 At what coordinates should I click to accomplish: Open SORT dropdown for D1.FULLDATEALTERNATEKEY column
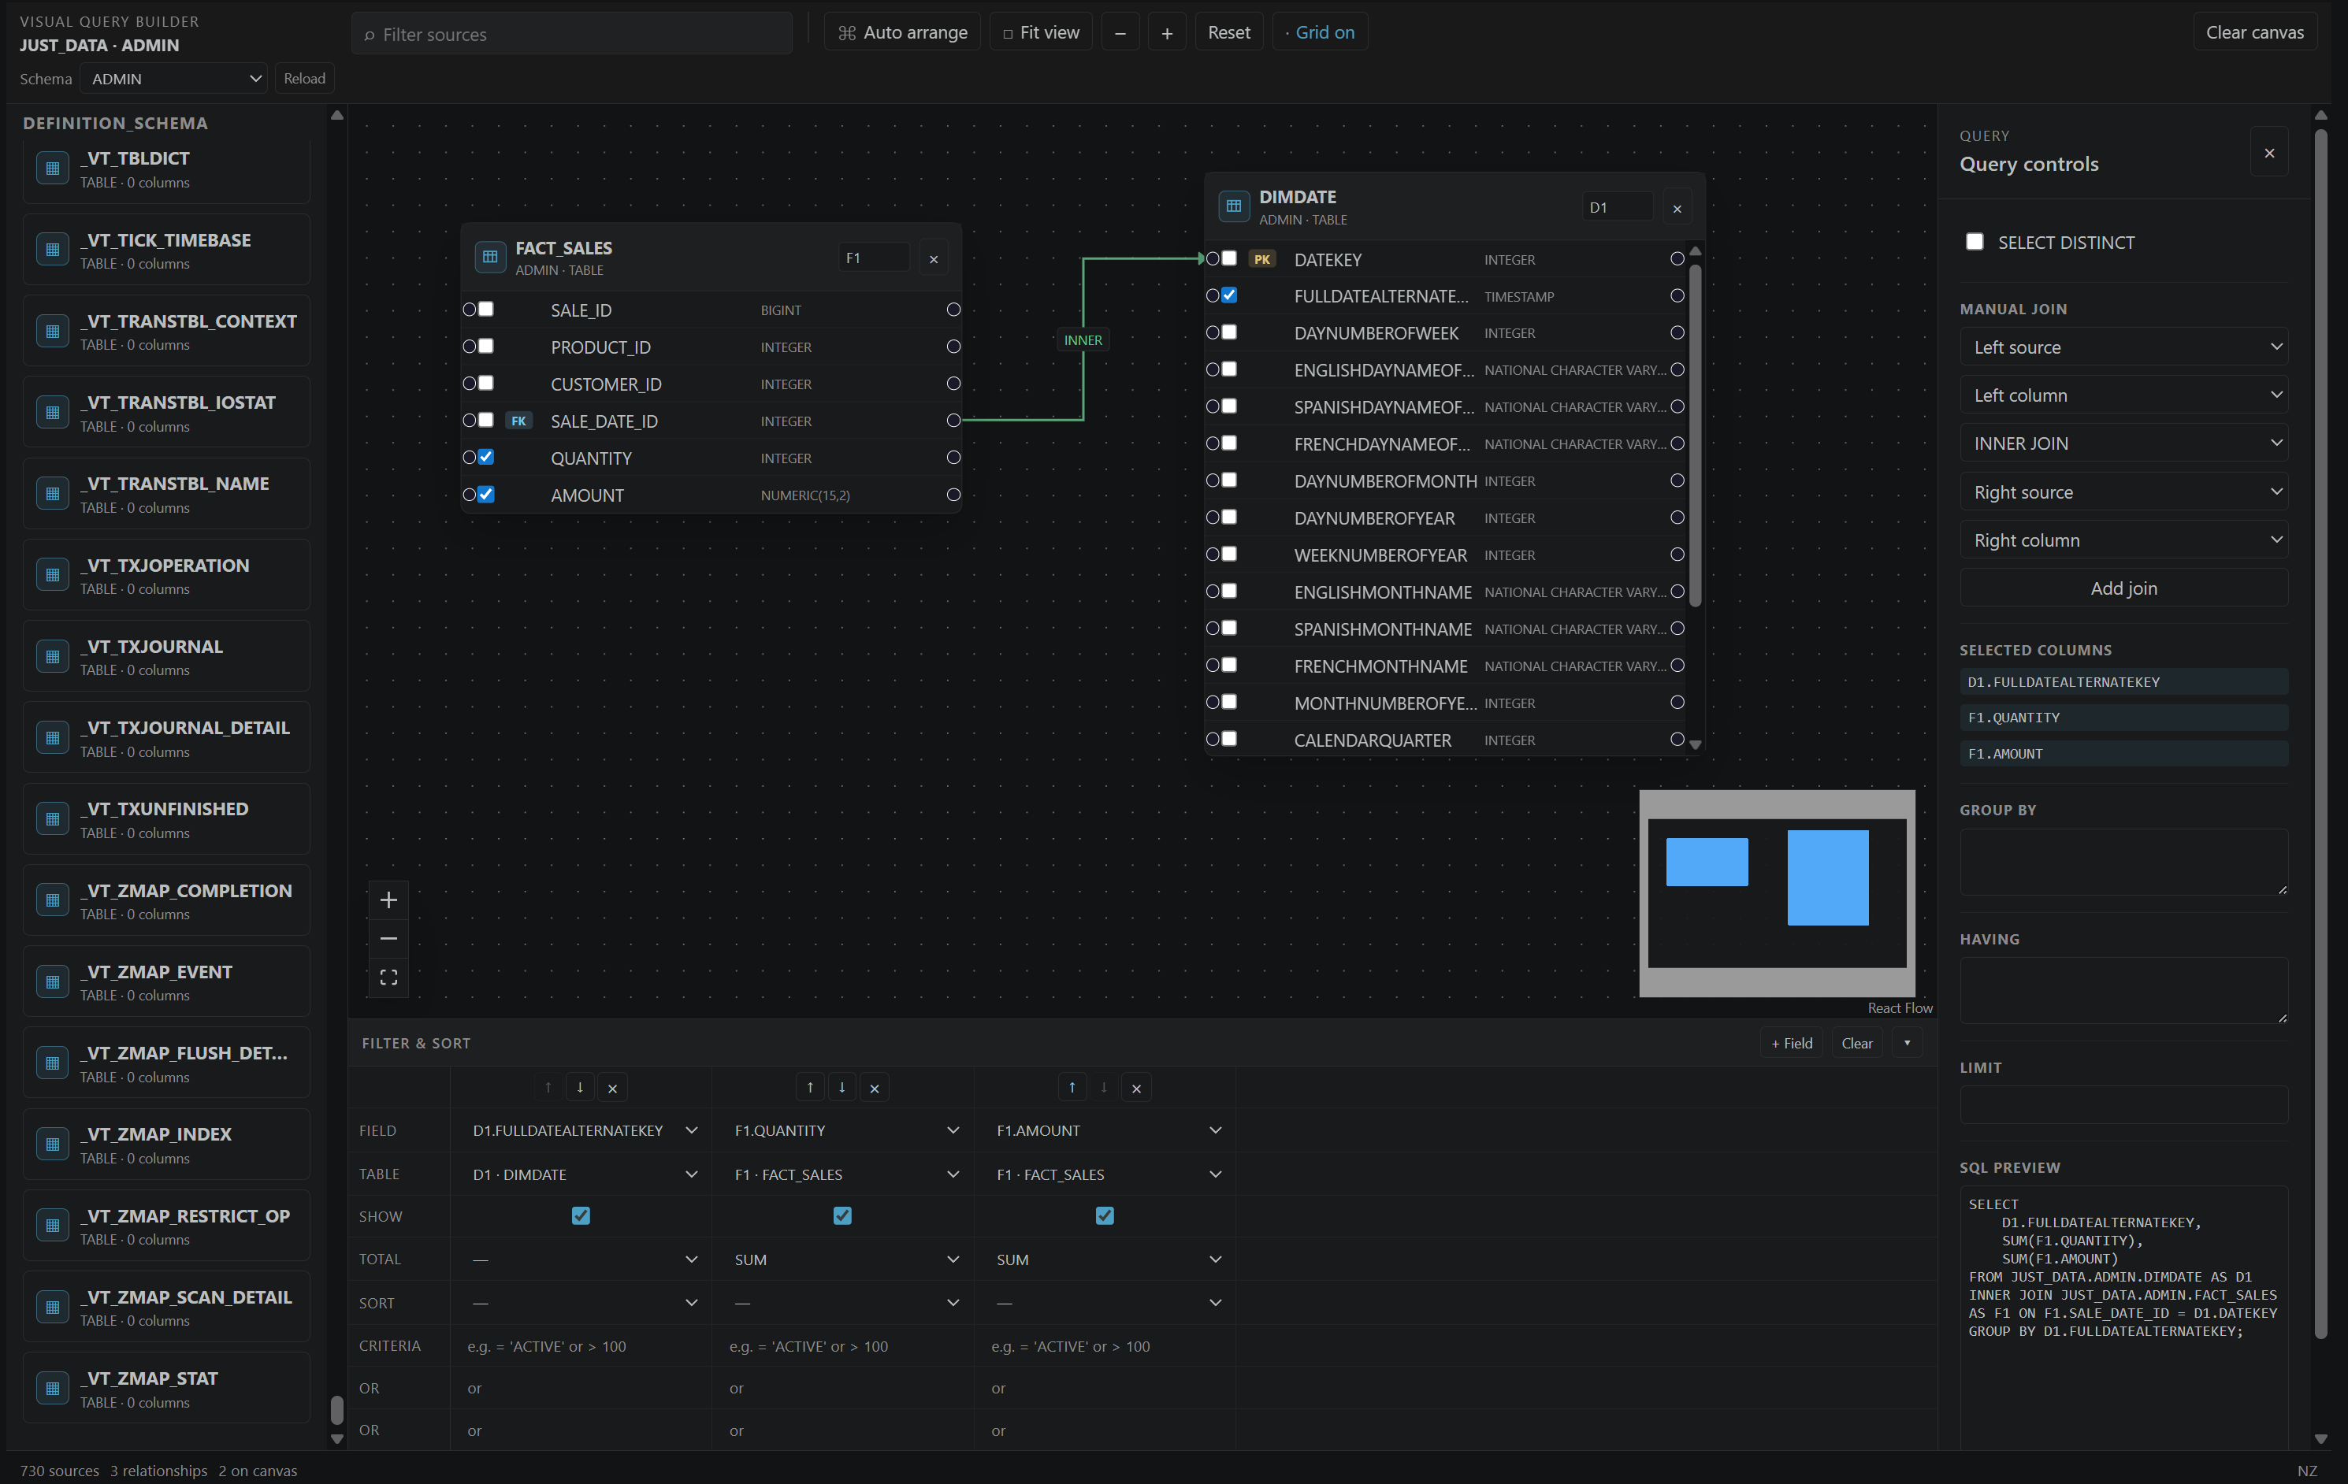point(582,1303)
